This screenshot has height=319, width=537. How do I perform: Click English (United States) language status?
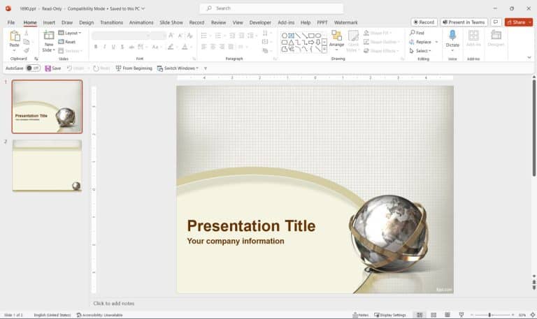[52, 315]
